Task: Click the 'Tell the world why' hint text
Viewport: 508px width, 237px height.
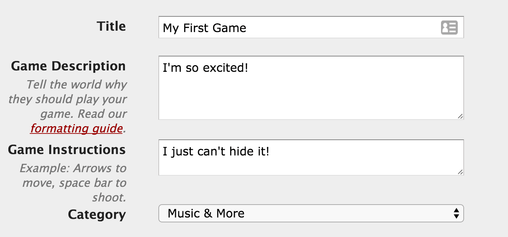Action: pos(76,85)
